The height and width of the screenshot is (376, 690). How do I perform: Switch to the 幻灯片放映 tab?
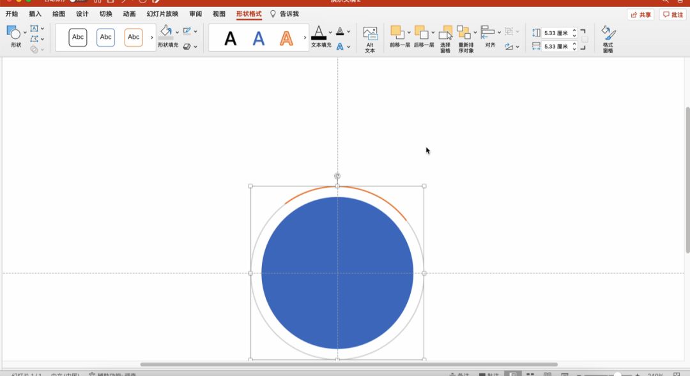pyautogui.click(x=162, y=14)
